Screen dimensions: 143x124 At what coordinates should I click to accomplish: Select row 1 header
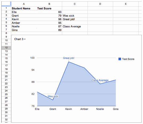point(6,8)
